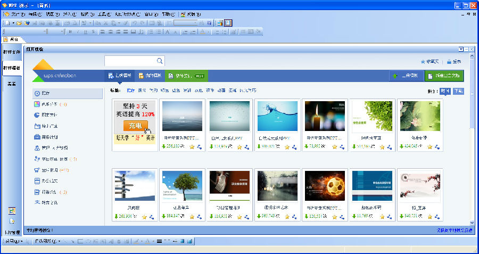479x254 pixels.
Task: Toggle underline formatting in the toolbar
Action: tap(85, 31)
